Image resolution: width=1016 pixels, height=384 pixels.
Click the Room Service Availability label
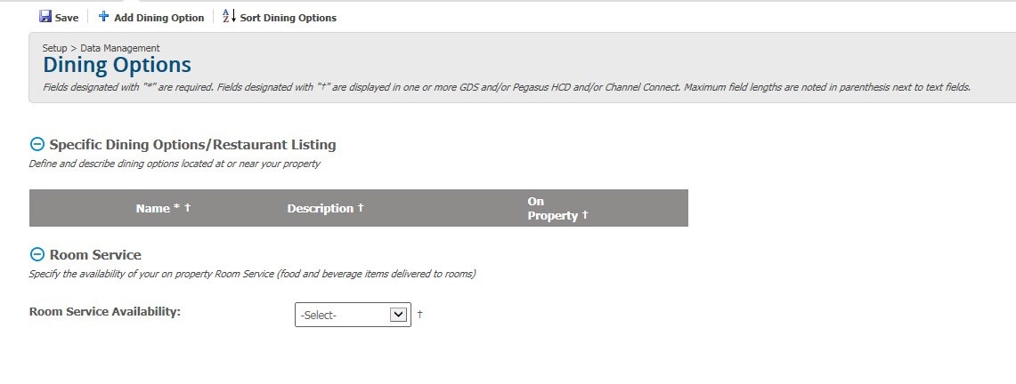pos(105,311)
